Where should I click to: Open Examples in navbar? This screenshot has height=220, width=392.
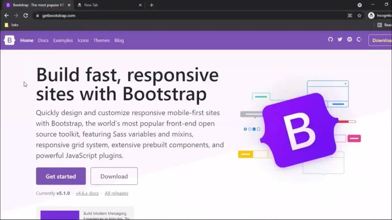tap(63, 40)
